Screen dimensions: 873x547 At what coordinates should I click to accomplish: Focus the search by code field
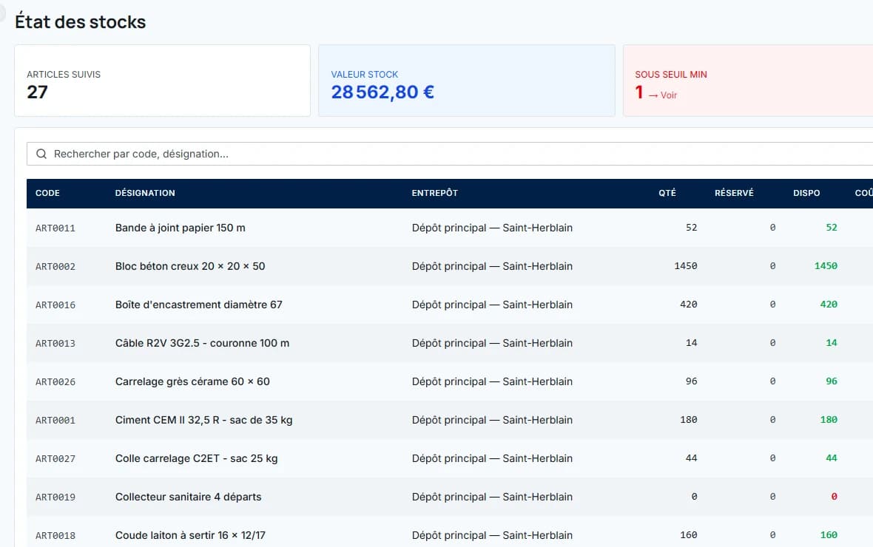[x=450, y=154]
